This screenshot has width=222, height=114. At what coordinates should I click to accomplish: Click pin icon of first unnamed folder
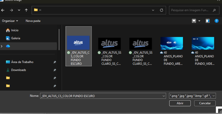(55, 78)
